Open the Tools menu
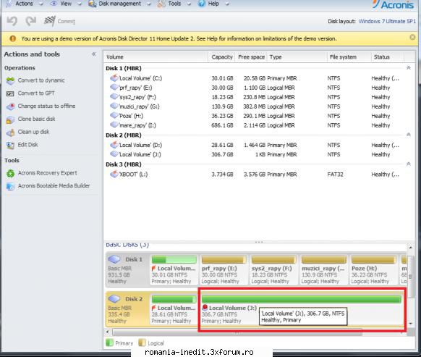This screenshot has width=421, height=357. [x=174, y=4]
